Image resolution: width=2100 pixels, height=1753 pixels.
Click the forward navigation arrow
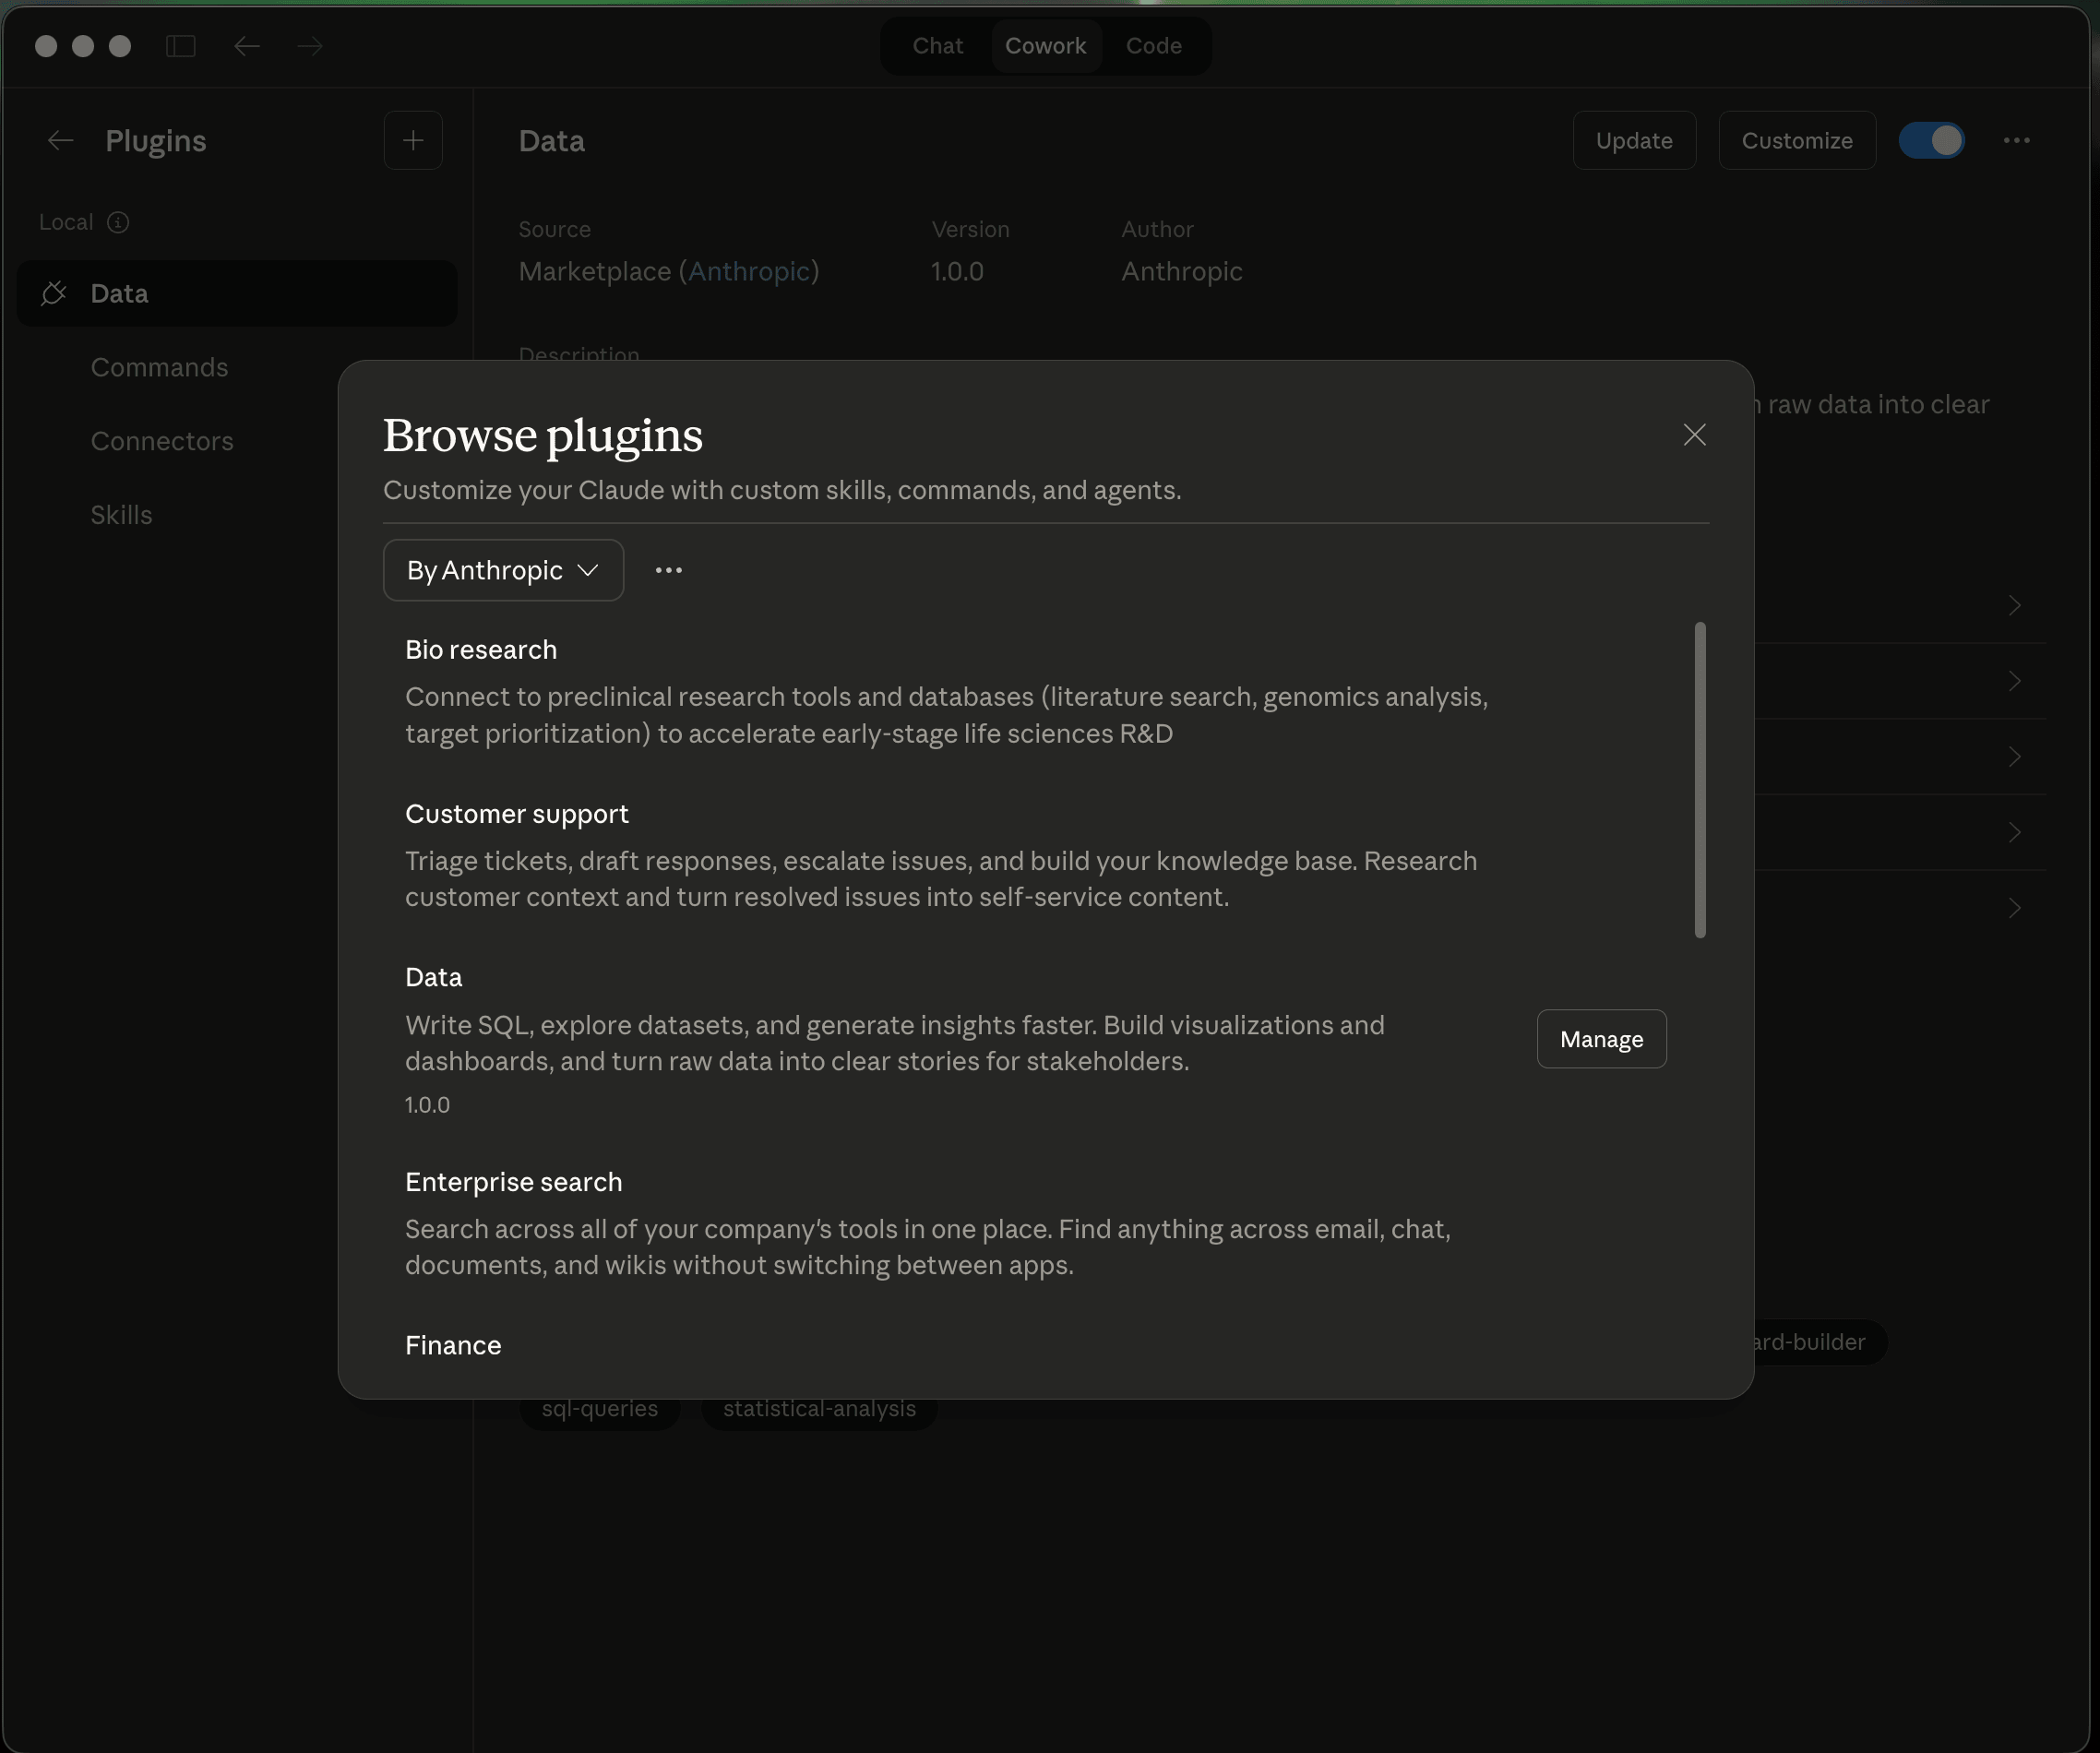tap(310, 45)
